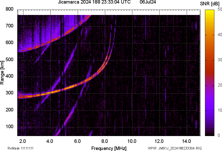The image size is (222, 151).
Task: Click the colorbar tick label "30"
Action: click(220, 60)
